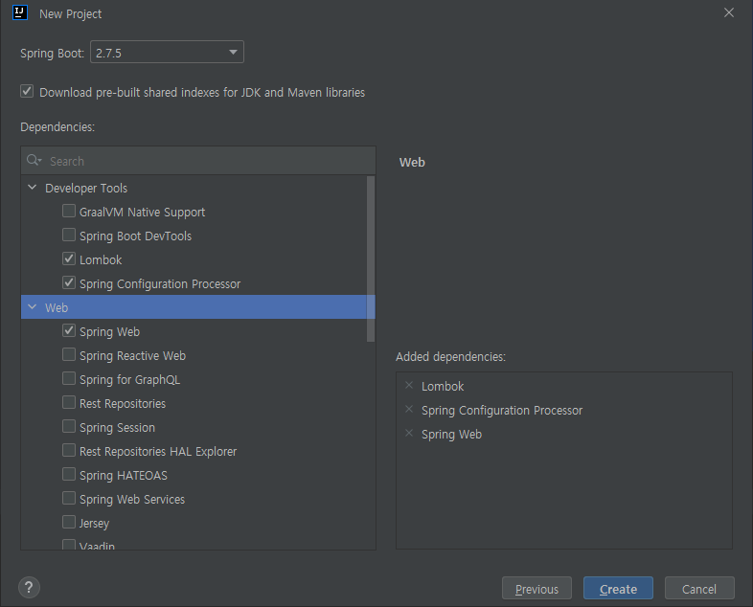
Task: Collapse the Developer Tools category
Action: pyautogui.click(x=33, y=187)
